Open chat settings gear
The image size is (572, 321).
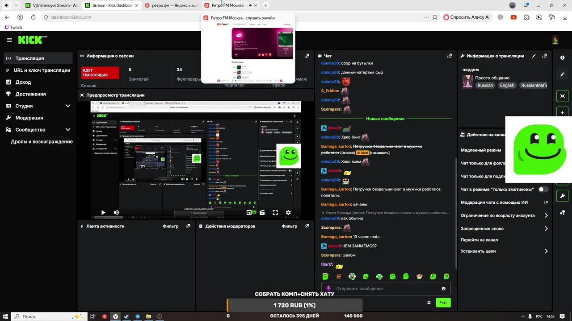click(x=429, y=302)
